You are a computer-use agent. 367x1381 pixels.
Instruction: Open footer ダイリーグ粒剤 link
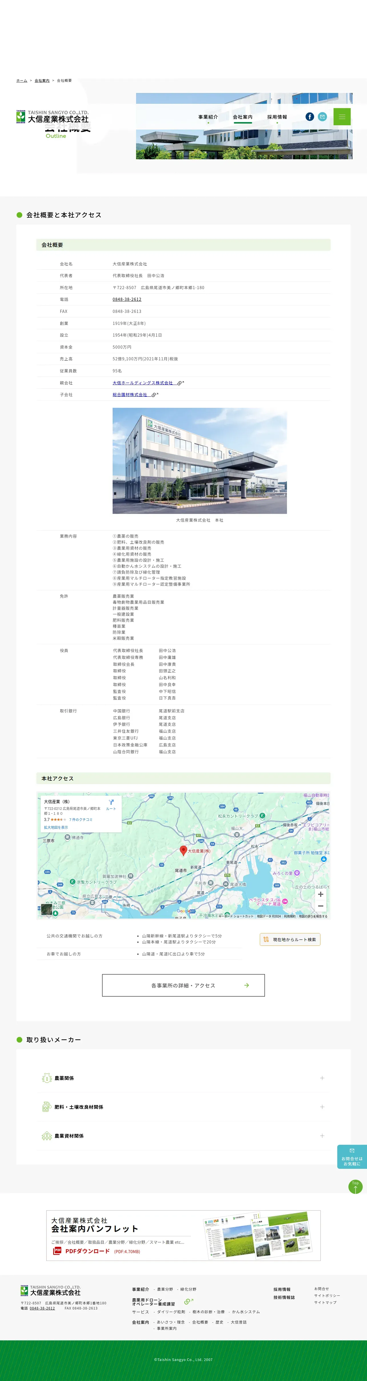171,1312
